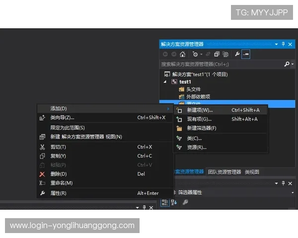Select New Filter (新建筛选器) menu entry
Screen dimensions: 298x238
tap(221, 128)
